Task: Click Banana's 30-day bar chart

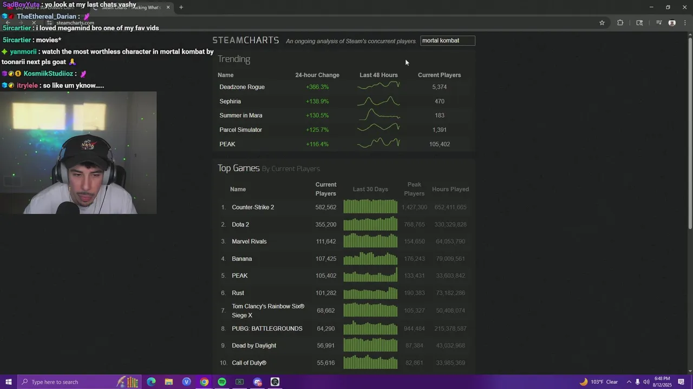Action: (x=370, y=258)
